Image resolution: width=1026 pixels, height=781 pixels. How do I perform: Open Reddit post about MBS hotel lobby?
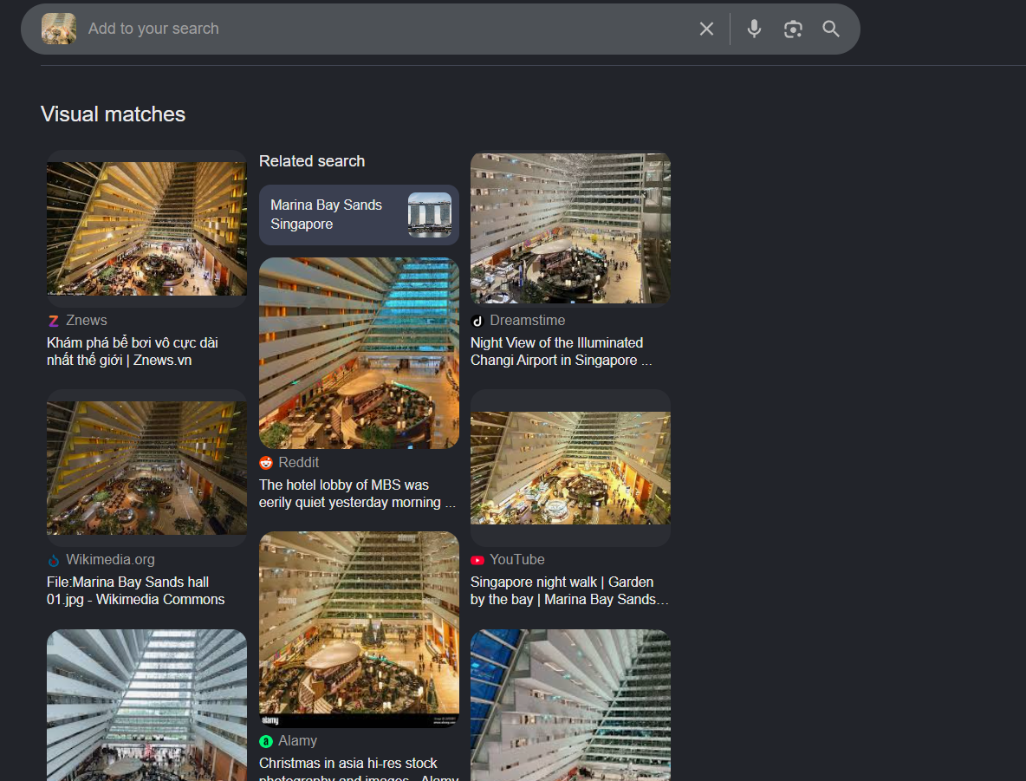tap(356, 493)
